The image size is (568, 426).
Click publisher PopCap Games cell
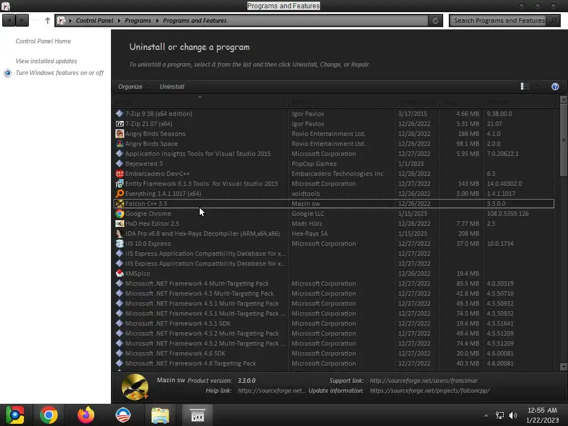314,164
